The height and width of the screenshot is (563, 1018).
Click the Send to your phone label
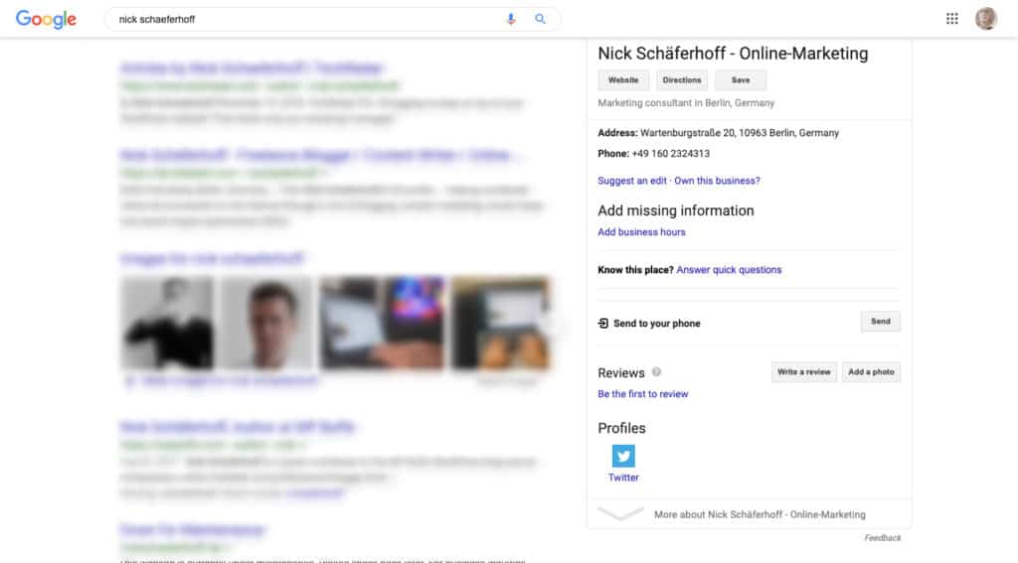[x=657, y=324]
